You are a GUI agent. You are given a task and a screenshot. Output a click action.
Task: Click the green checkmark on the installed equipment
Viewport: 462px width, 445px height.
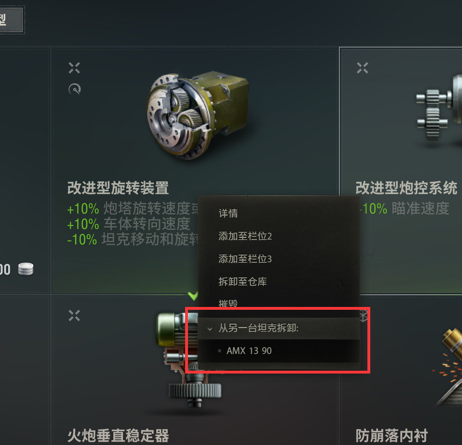(x=193, y=296)
